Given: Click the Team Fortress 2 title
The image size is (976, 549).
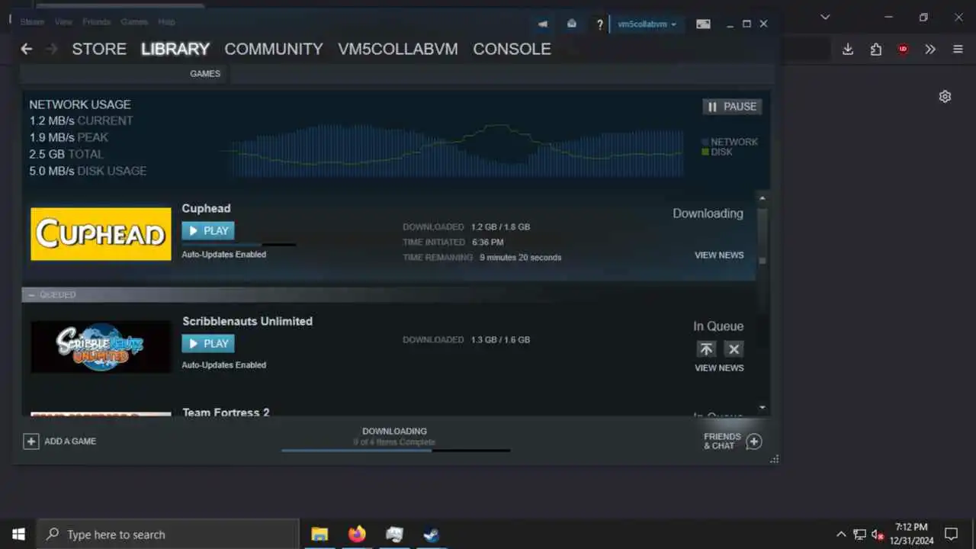Looking at the screenshot, I should [x=226, y=413].
